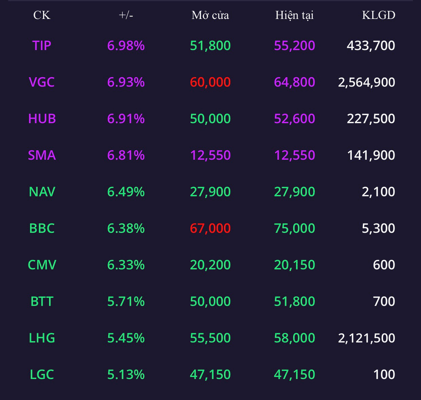Click the HUB ticker symbol
The height and width of the screenshot is (400, 421).
pos(42,119)
